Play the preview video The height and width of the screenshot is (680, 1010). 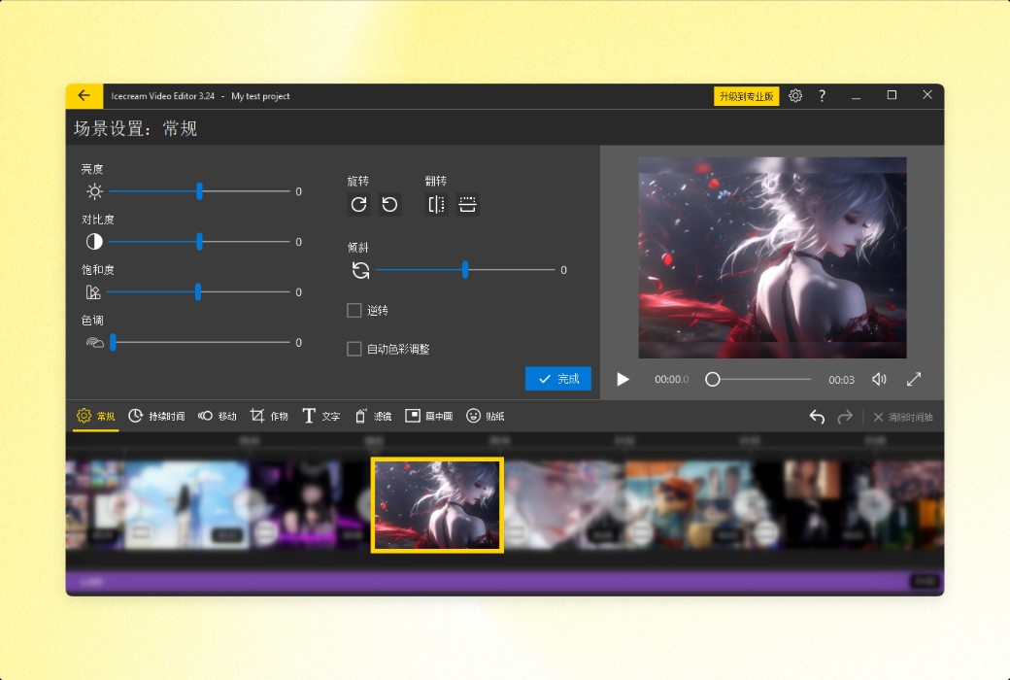(623, 379)
